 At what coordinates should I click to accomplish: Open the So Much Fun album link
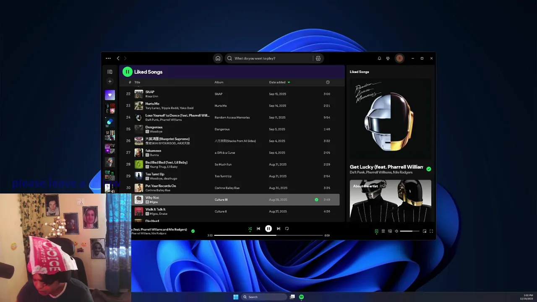pyautogui.click(x=223, y=164)
